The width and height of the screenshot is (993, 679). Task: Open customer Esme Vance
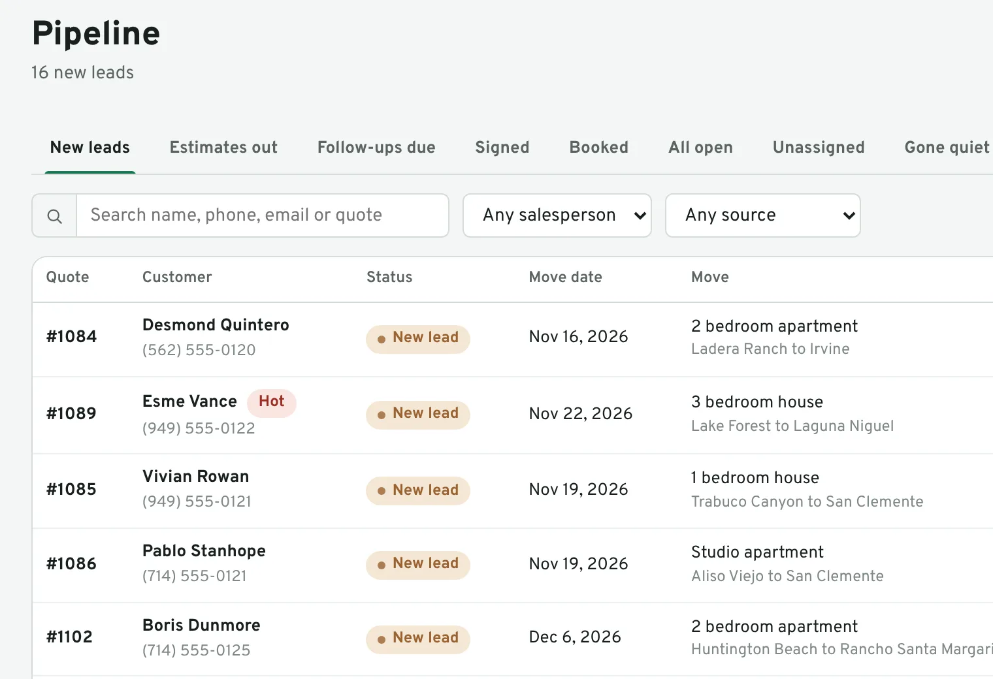click(189, 402)
